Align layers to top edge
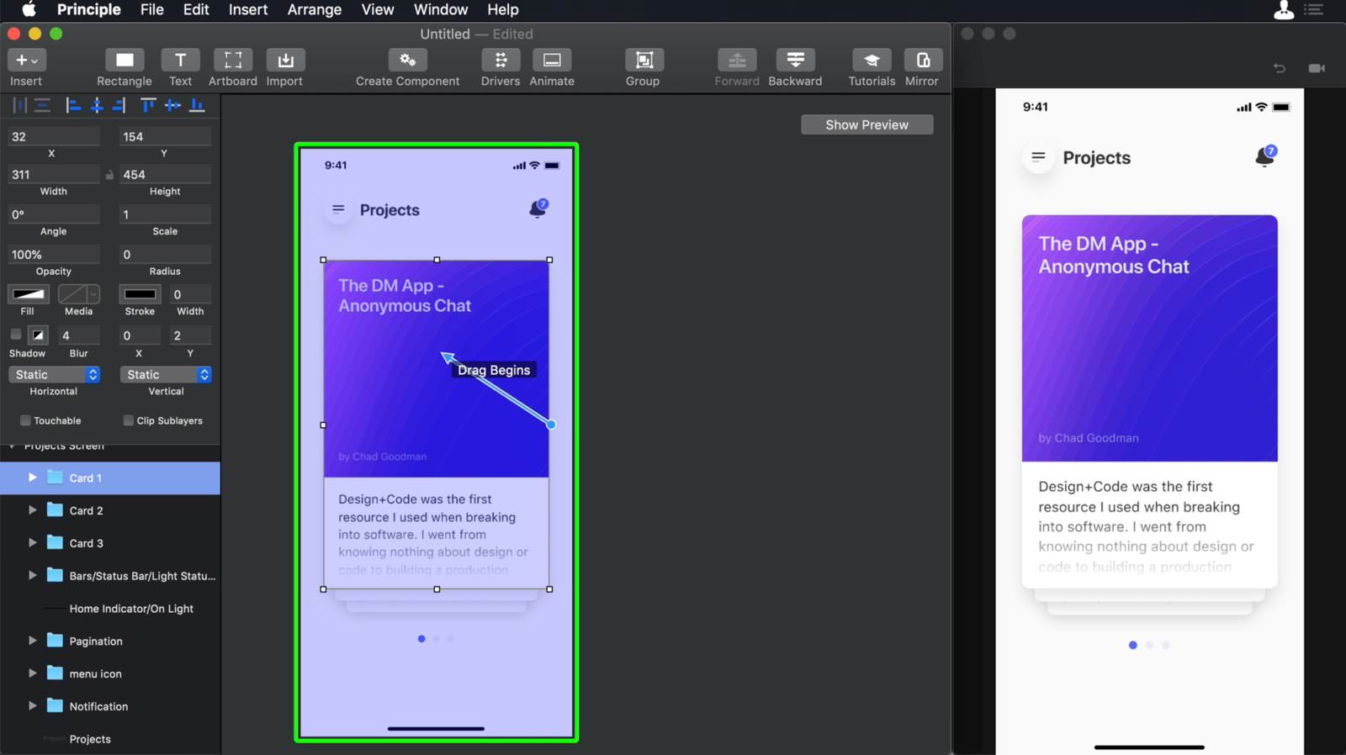 [148, 105]
